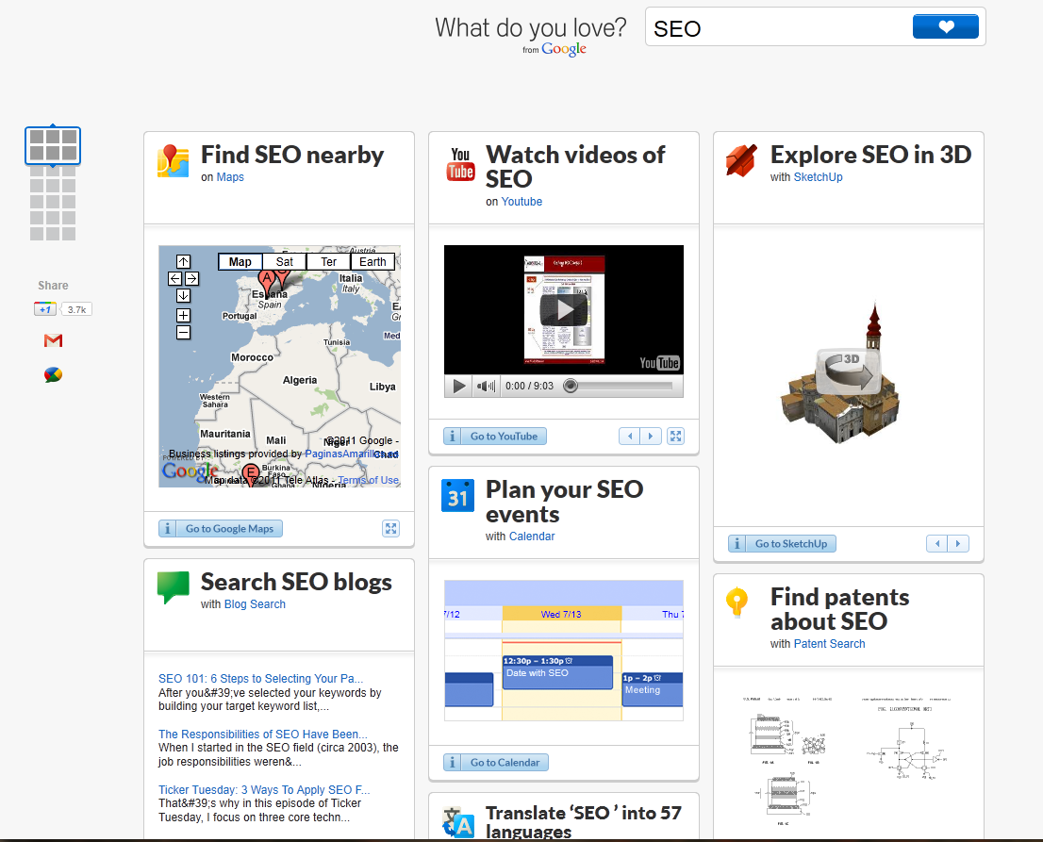The image size is (1043, 842).
Task: Expand the Google Maps card
Action: [391, 529]
